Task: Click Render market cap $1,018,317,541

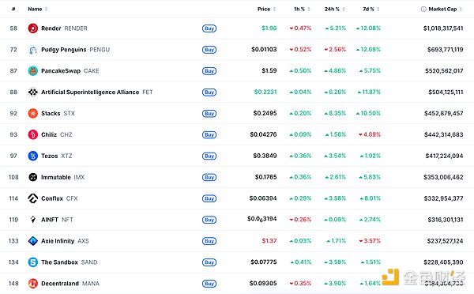Action: coord(443,28)
